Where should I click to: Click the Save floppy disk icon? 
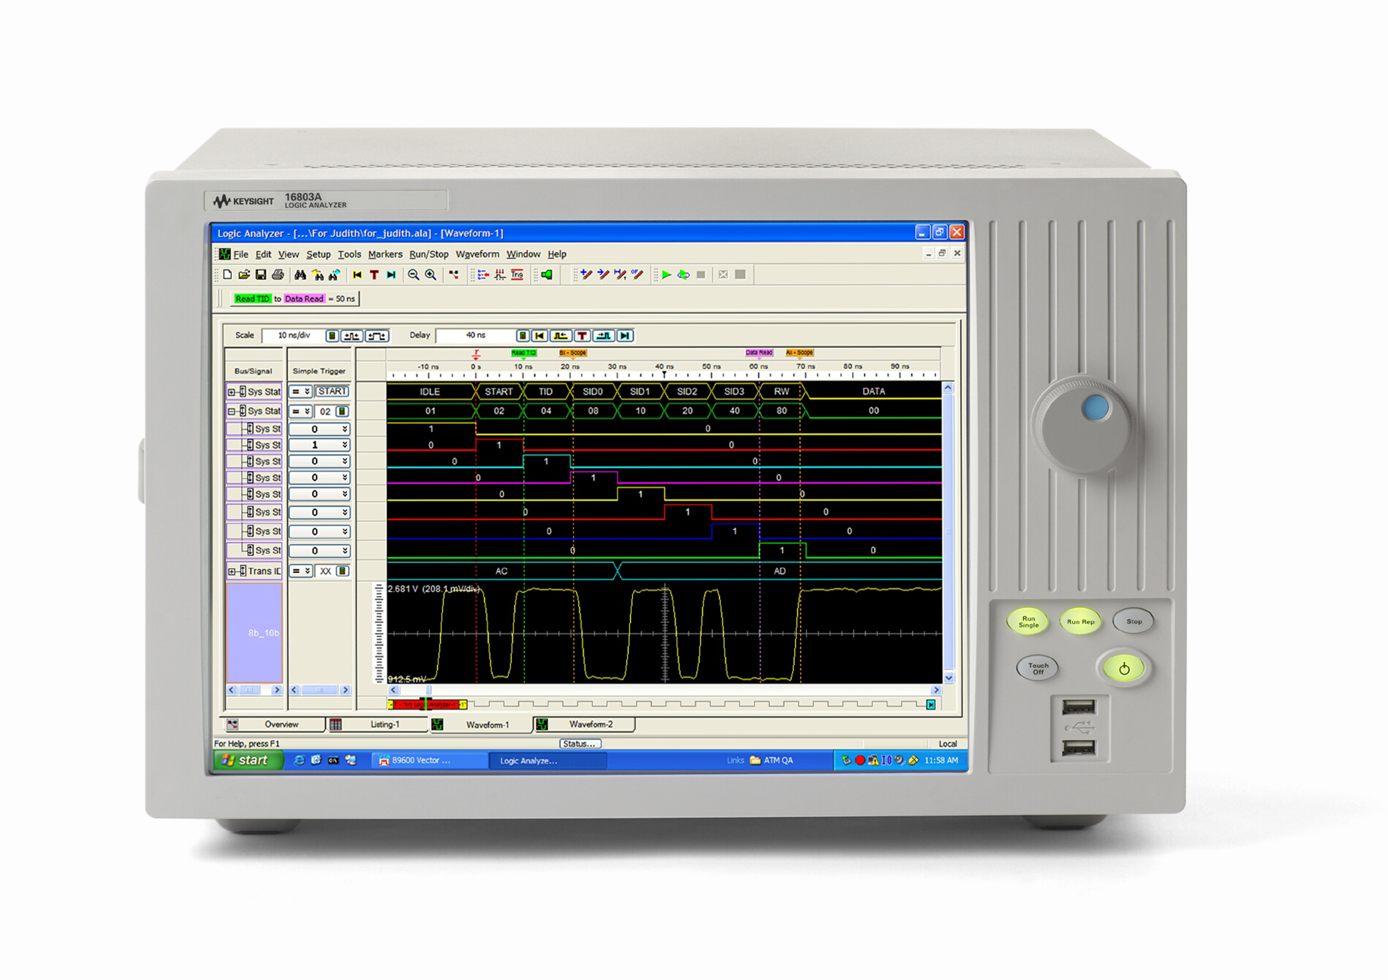point(261,275)
